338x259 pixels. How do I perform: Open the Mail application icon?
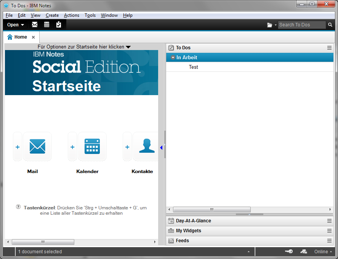click(x=37, y=146)
